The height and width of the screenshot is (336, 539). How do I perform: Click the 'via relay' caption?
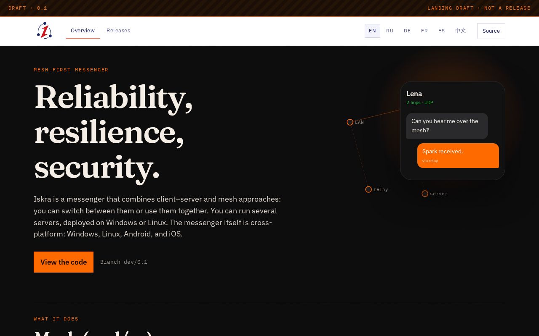point(430,161)
